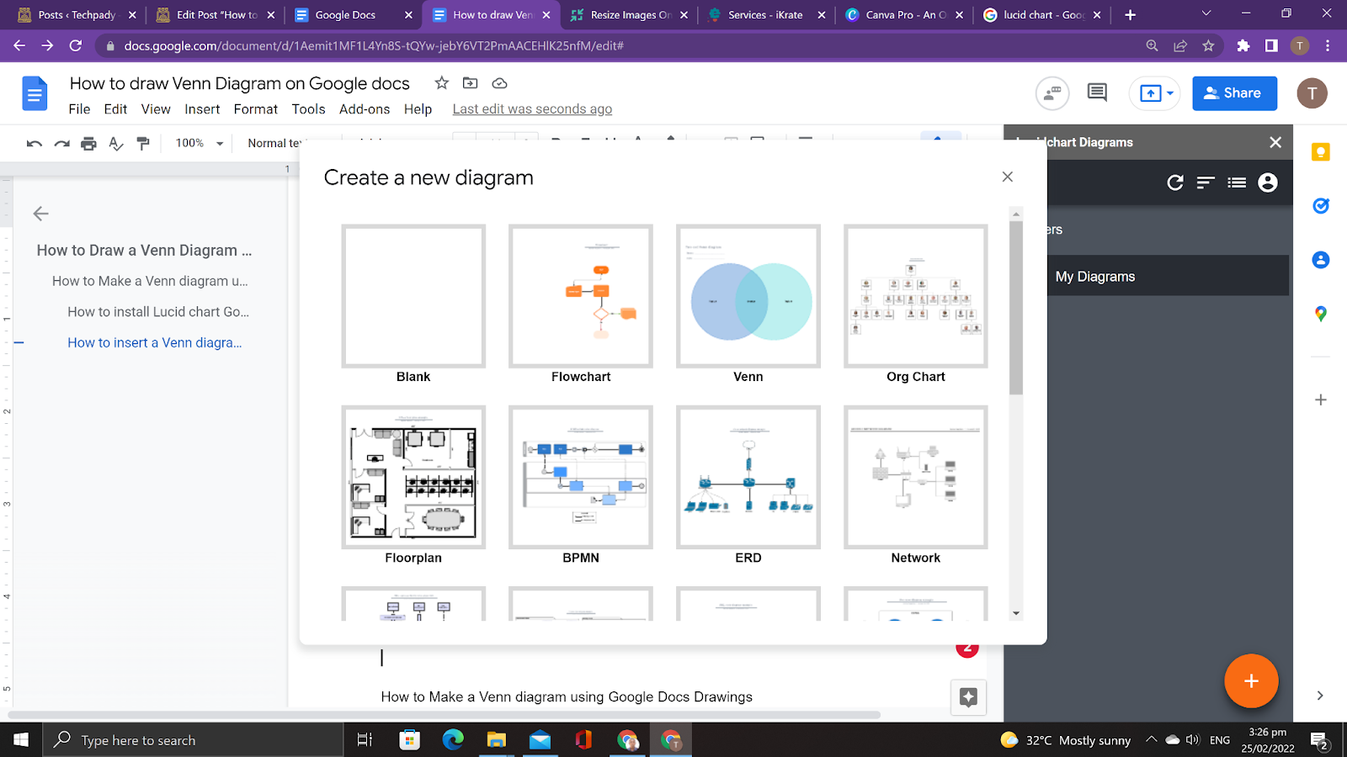
Task: Open the Tools menu
Action: point(308,109)
